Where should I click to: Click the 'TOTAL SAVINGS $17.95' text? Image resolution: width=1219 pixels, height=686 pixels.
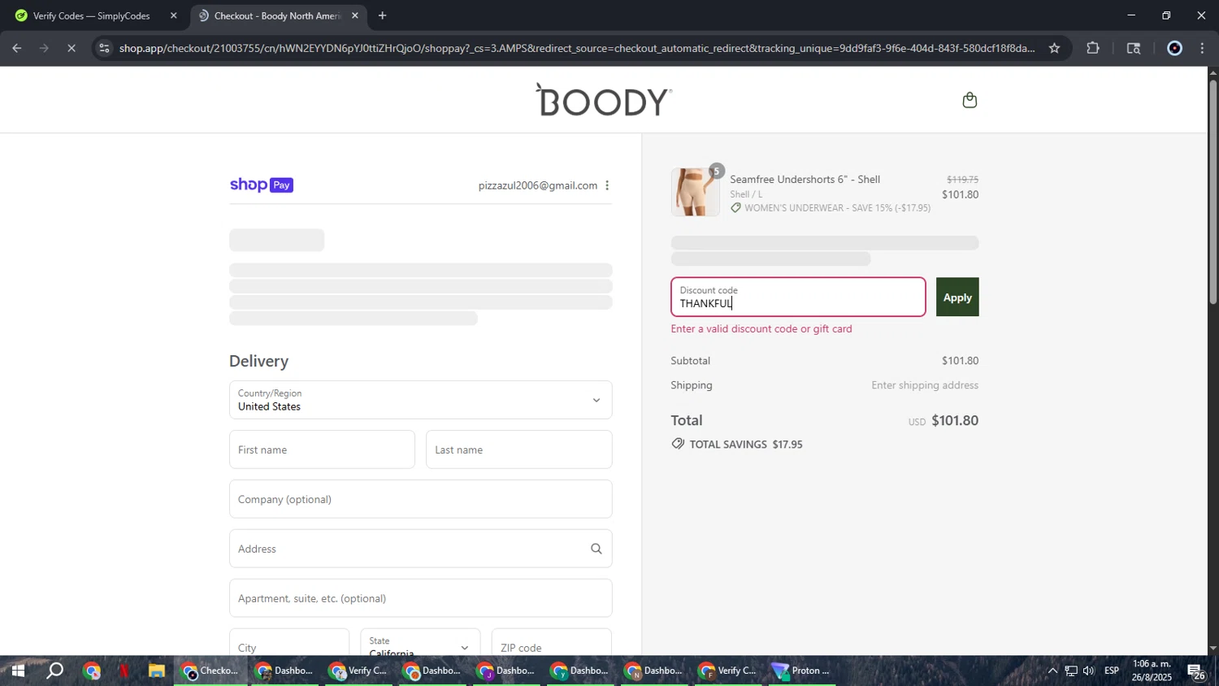pos(745,445)
